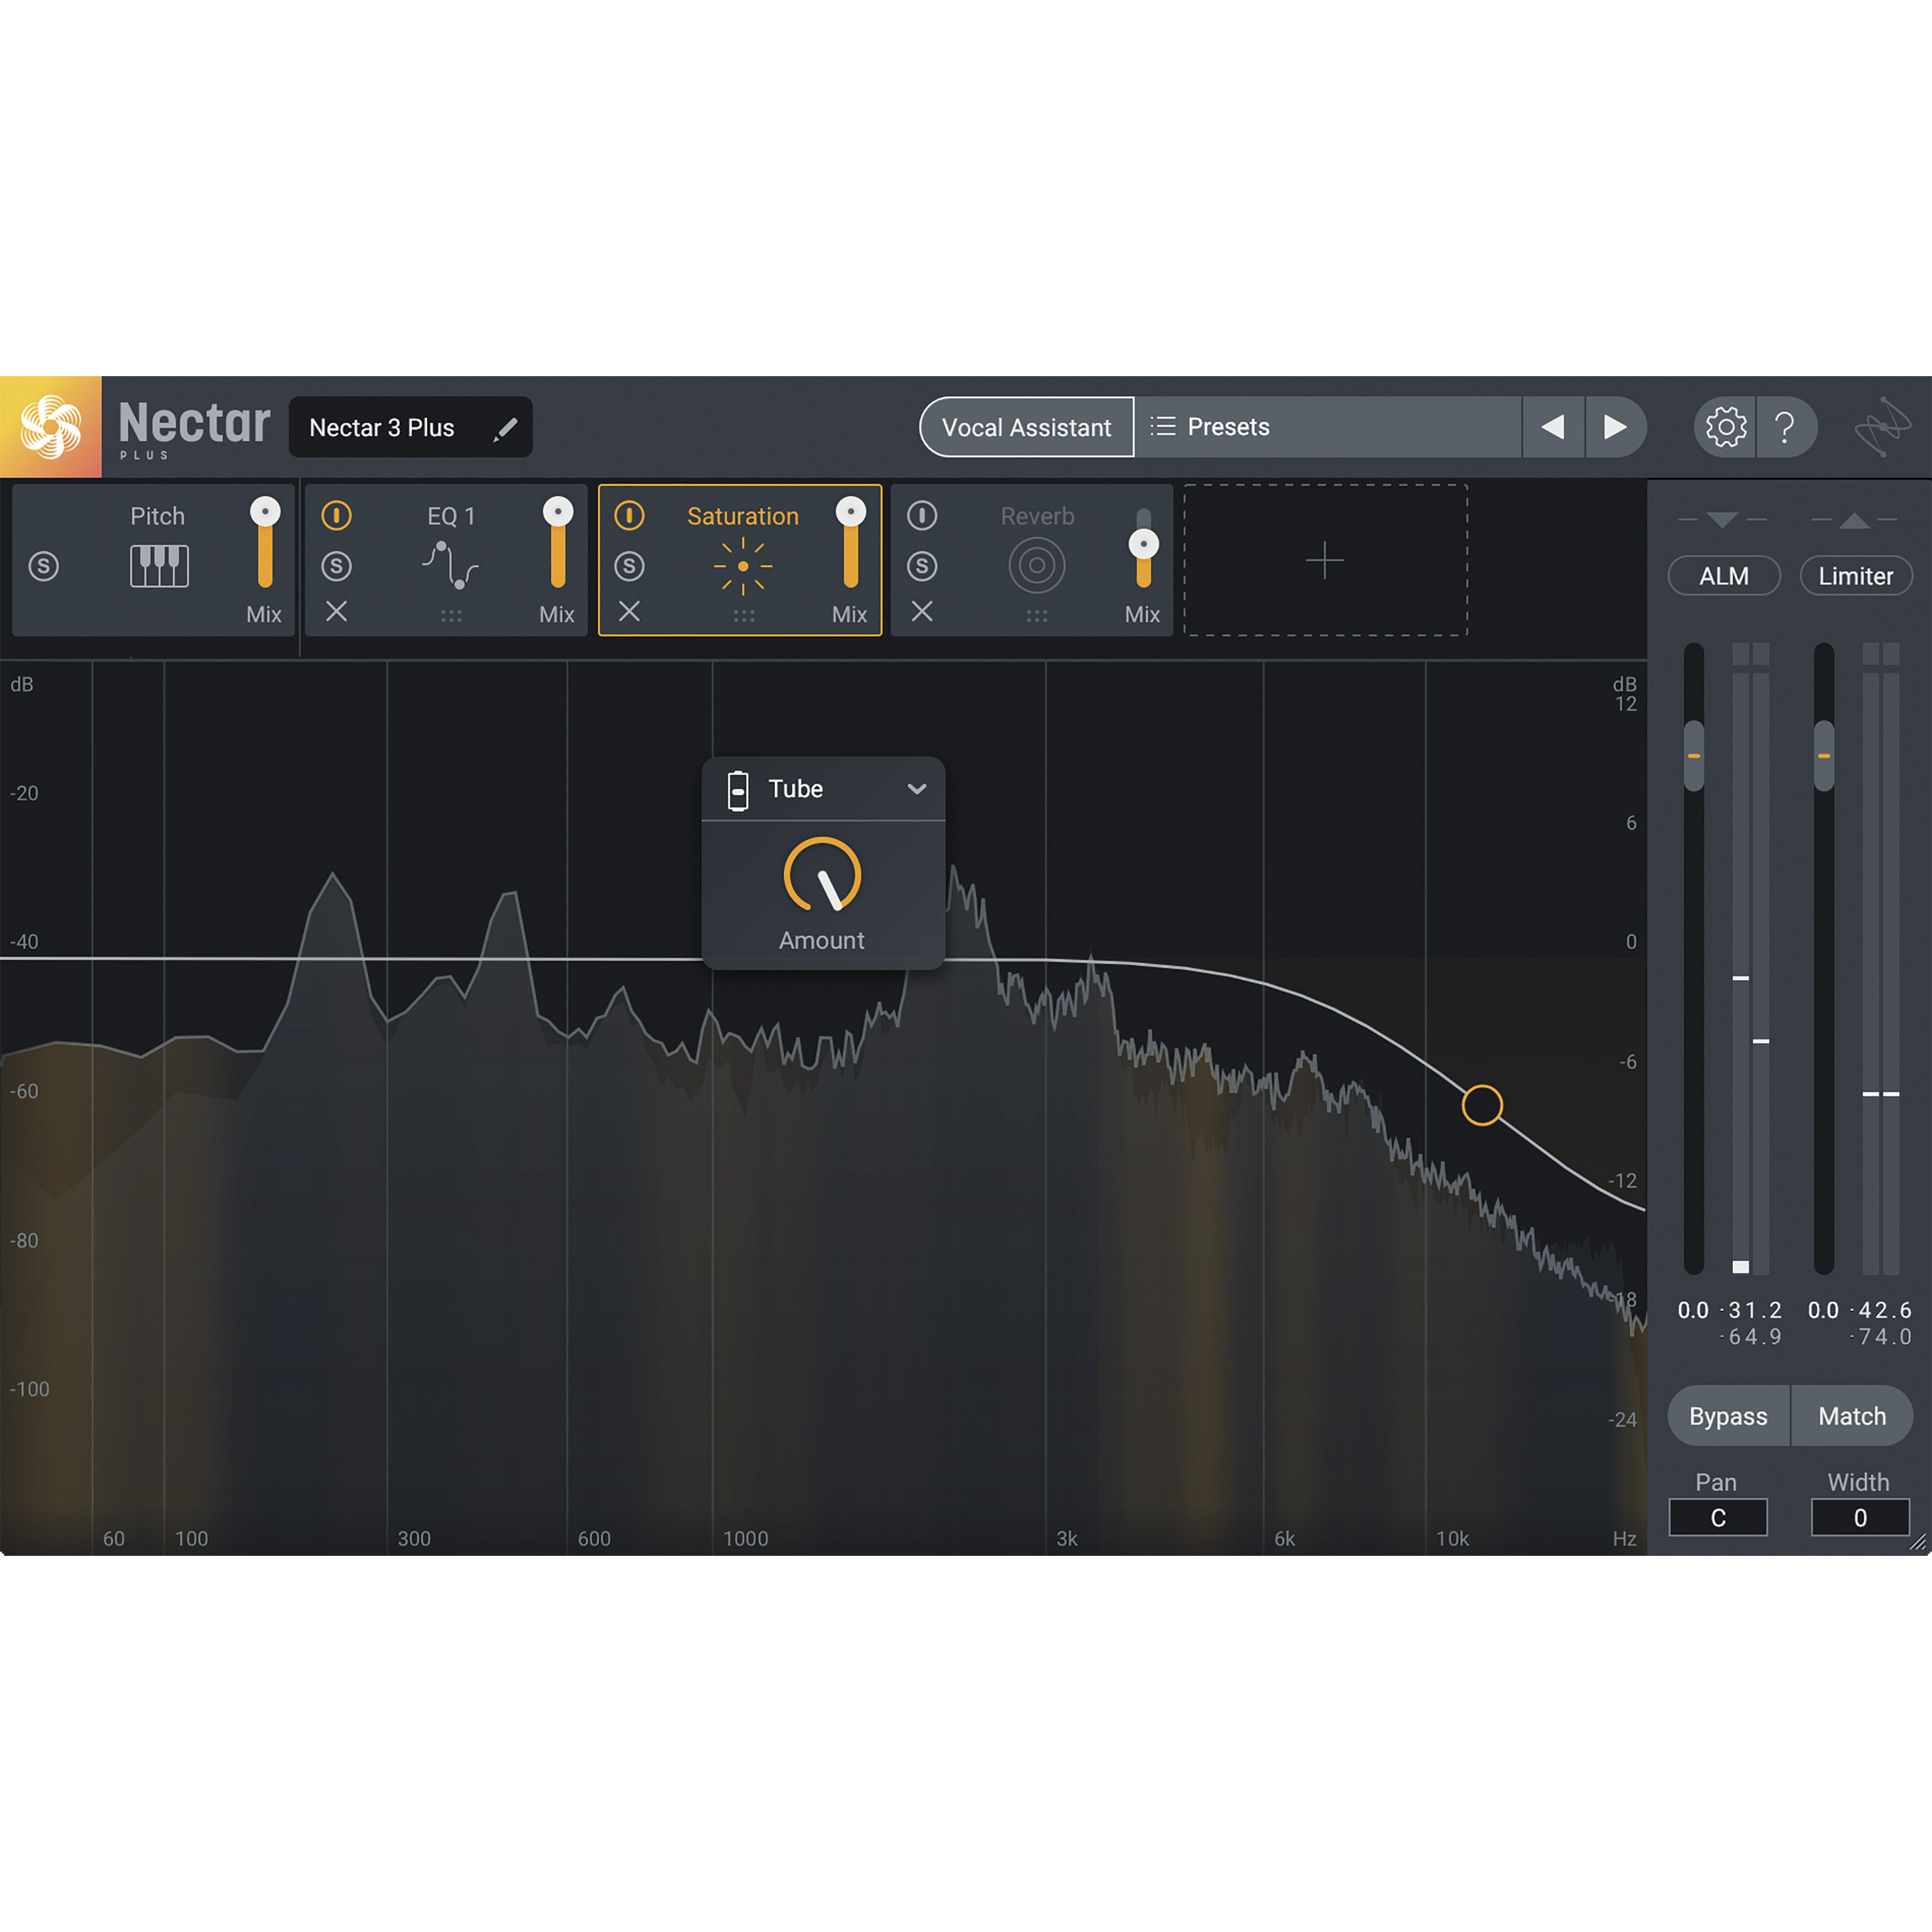Click the Bypass button
The width and height of the screenshot is (1932, 1932).
1728,1416
